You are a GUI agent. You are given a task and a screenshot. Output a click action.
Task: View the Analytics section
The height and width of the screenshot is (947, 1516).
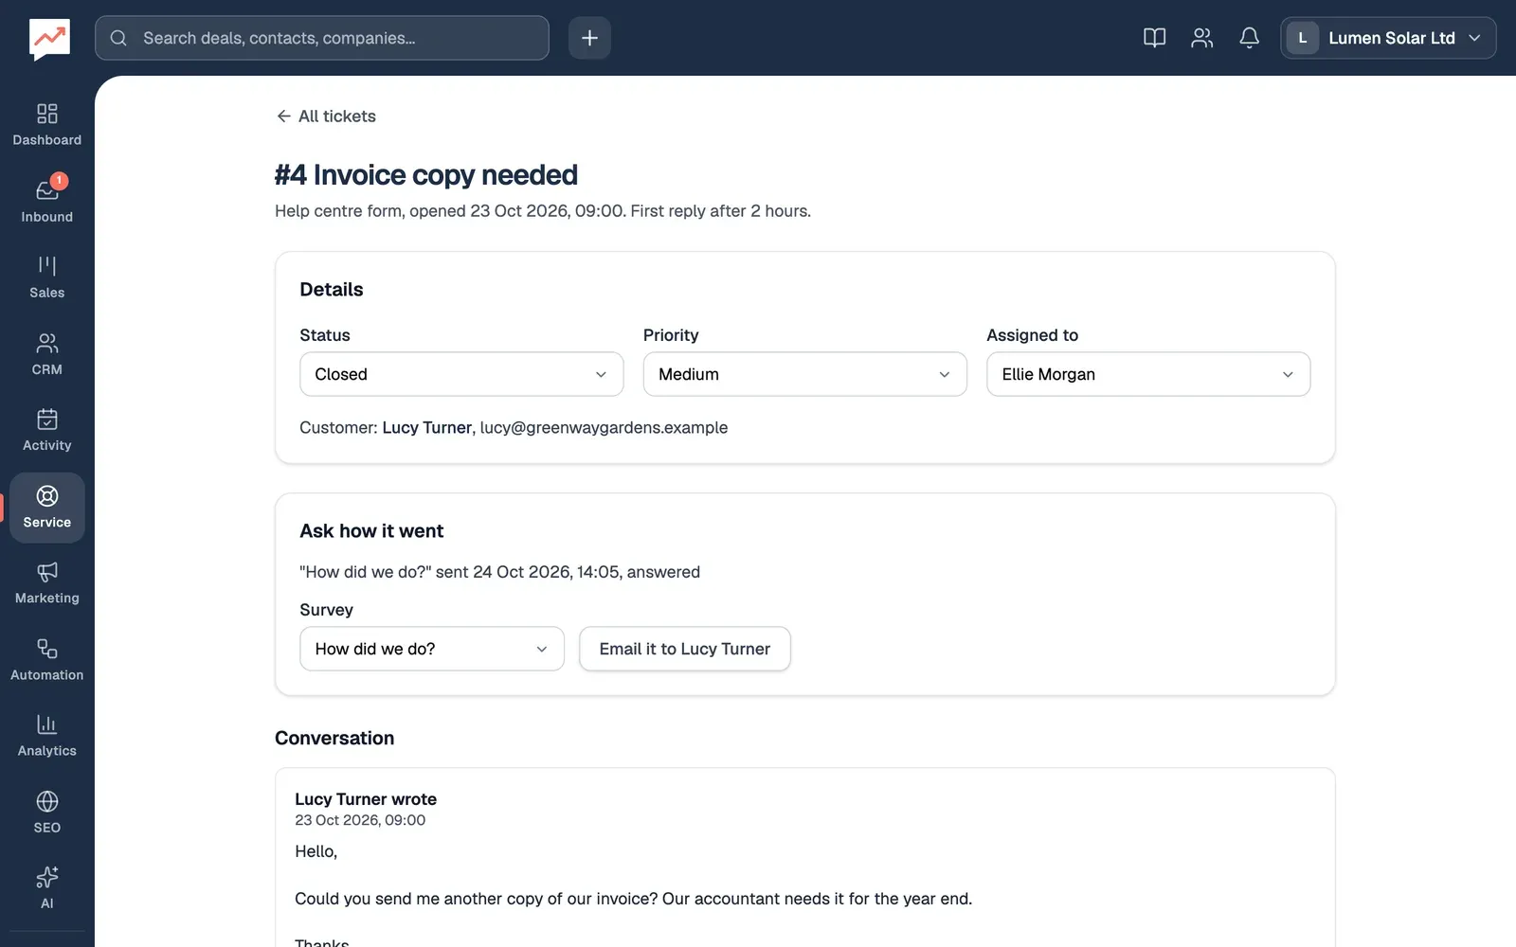47,736
